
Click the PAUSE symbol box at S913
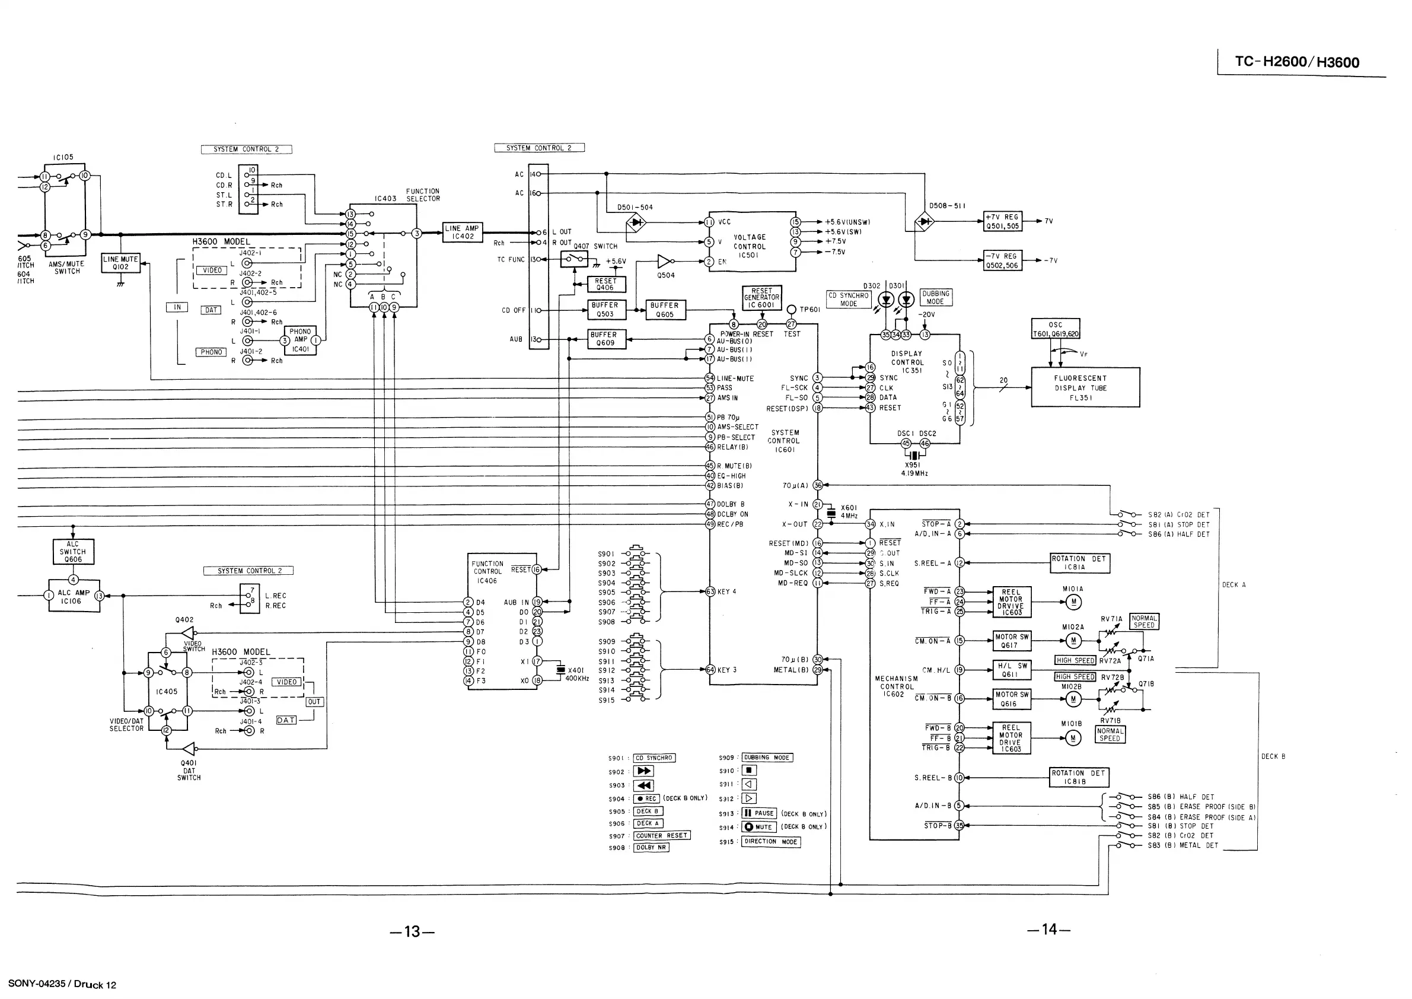pos(760,813)
